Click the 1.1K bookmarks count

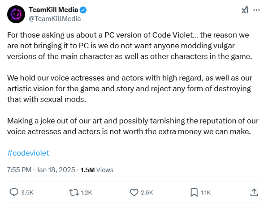click(206, 193)
